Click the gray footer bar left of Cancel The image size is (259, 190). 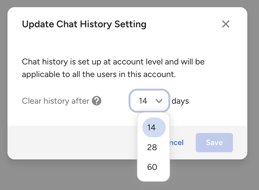[72, 143]
